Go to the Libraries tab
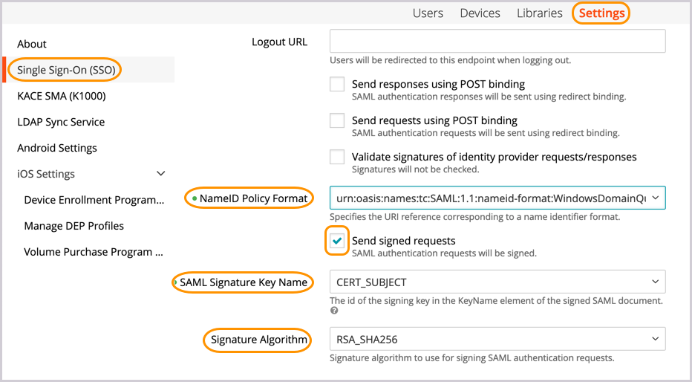Image resolution: width=692 pixels, height=382 pixels. [x=539, y=13]
